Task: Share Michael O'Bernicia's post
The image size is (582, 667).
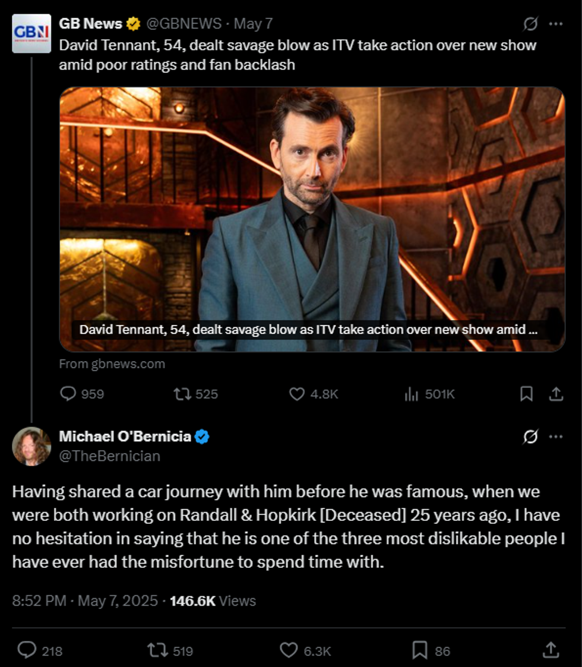Action: click(x=551, y=650)
